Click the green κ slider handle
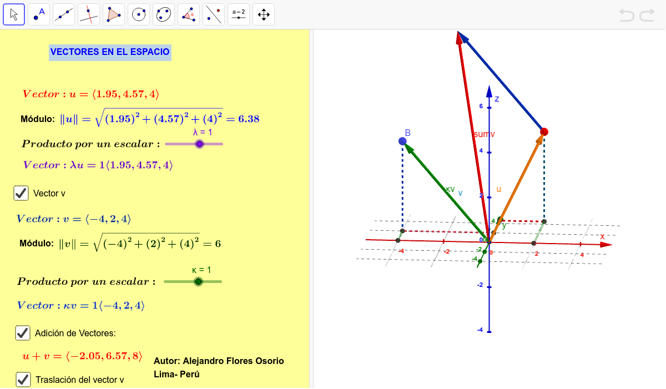 point(199,281)
